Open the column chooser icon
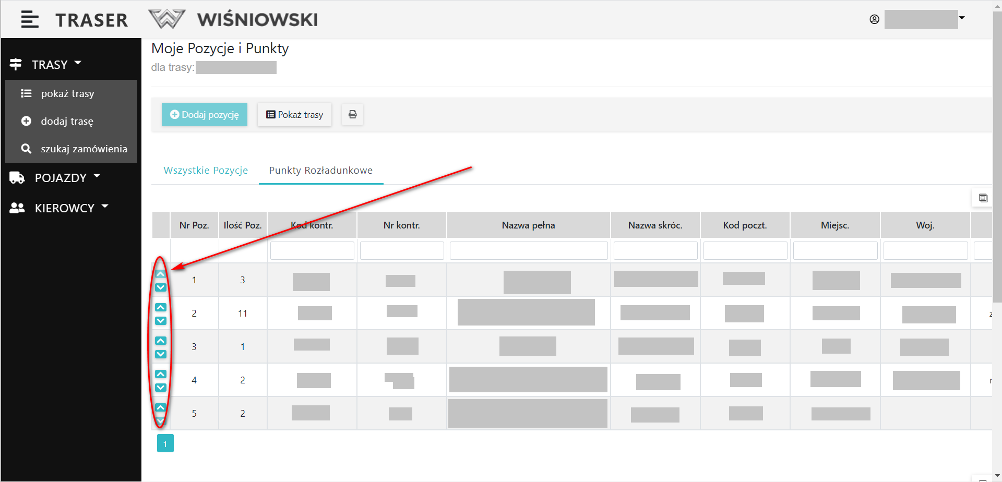Screen dimensions: 1002x482 (x=983, y=198)
